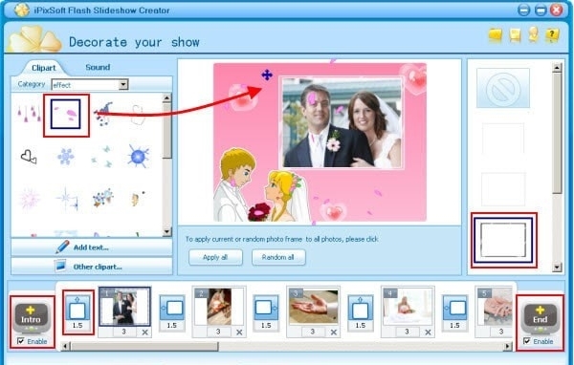Screen dimensions: 574x365
Task: Select photo 1 wedding couple thumbnail
Action: click(x=124, y=307)
